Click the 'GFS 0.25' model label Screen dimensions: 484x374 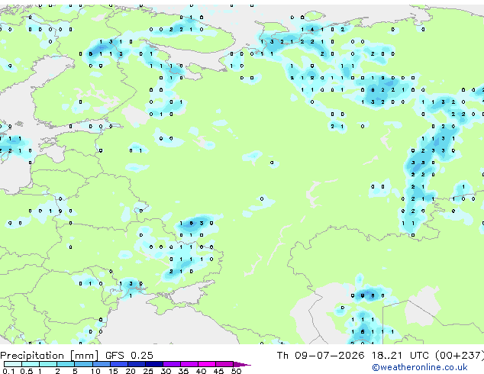pyautogui.click(x=129, y=356)
